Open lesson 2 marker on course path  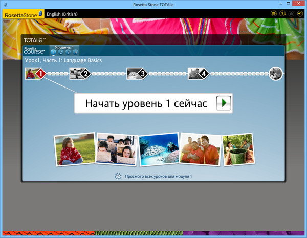click(85, 74)
